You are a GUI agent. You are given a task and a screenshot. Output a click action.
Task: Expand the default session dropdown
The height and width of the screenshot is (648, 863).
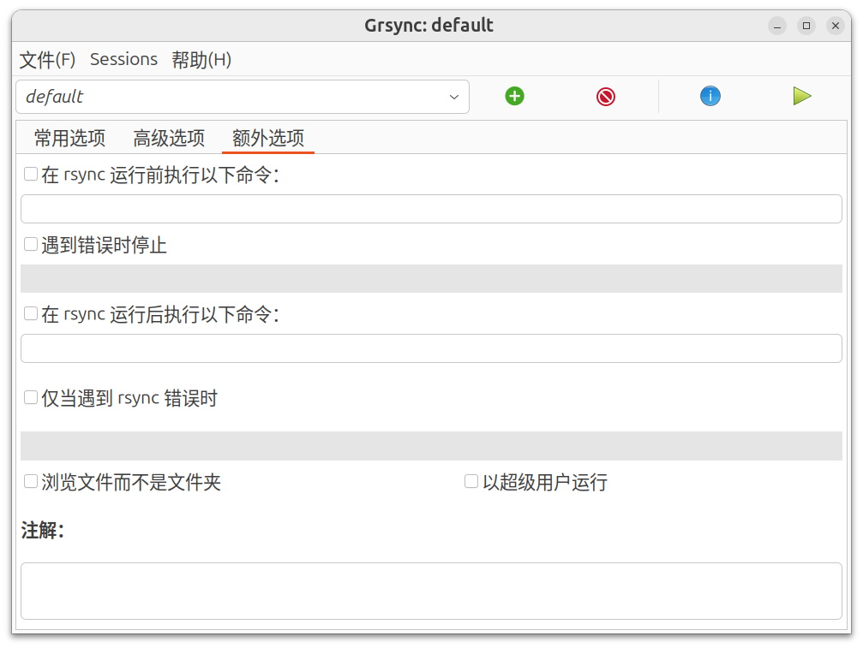click(454, 97)
